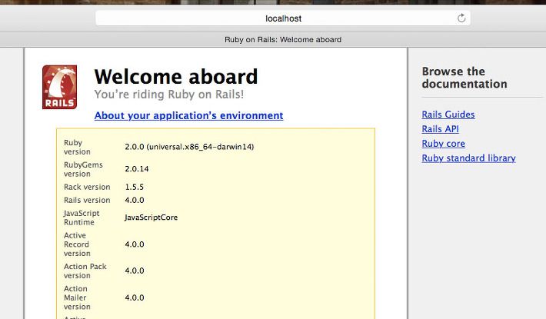
Task: Click the Rails logo image
Action: coord(59,87)
